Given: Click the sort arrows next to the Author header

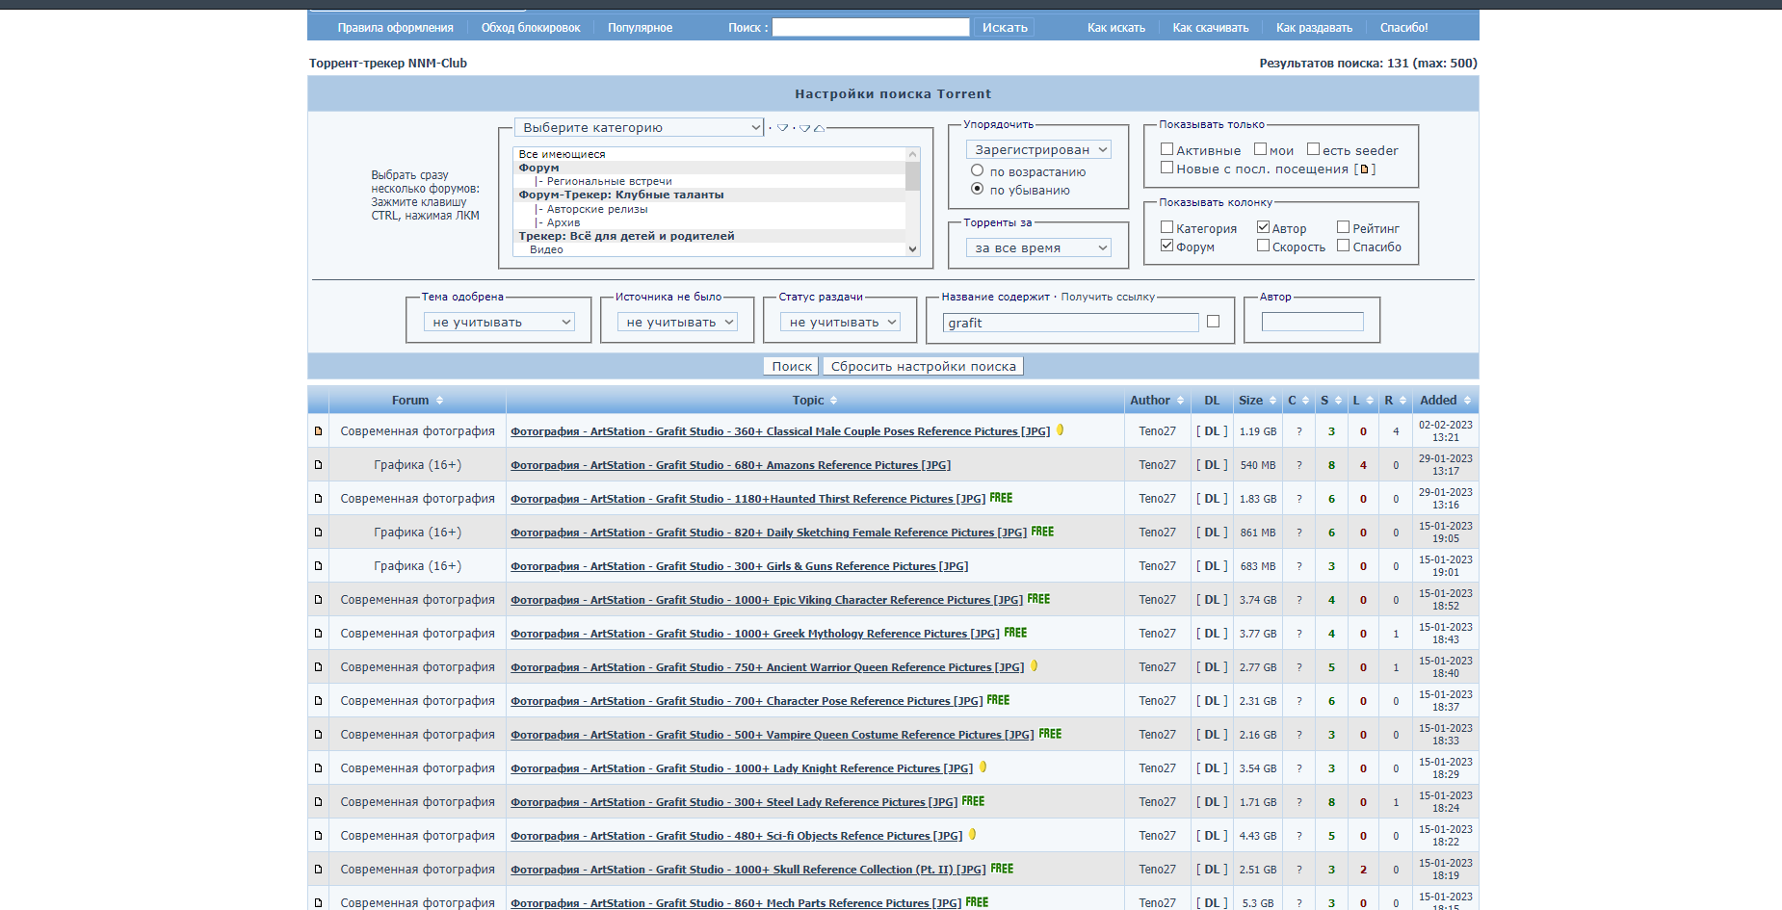Looking at the screenshot, I should click(x=1180, y=401).
